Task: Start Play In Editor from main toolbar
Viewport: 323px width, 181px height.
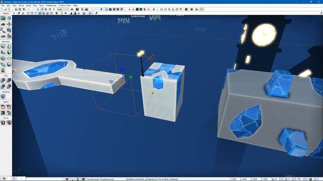Action: [202, 9]
